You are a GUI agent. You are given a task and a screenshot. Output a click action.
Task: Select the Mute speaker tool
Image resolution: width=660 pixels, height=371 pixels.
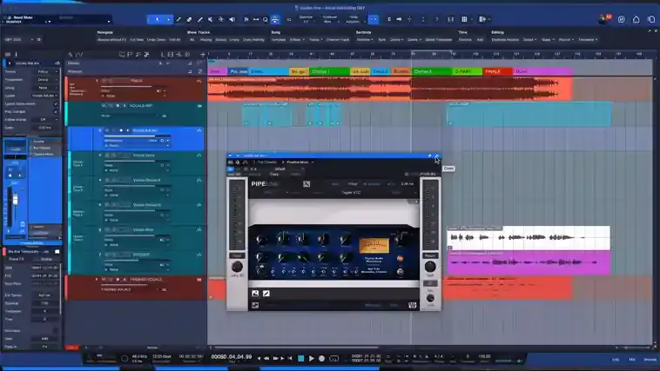pos(232,19)
